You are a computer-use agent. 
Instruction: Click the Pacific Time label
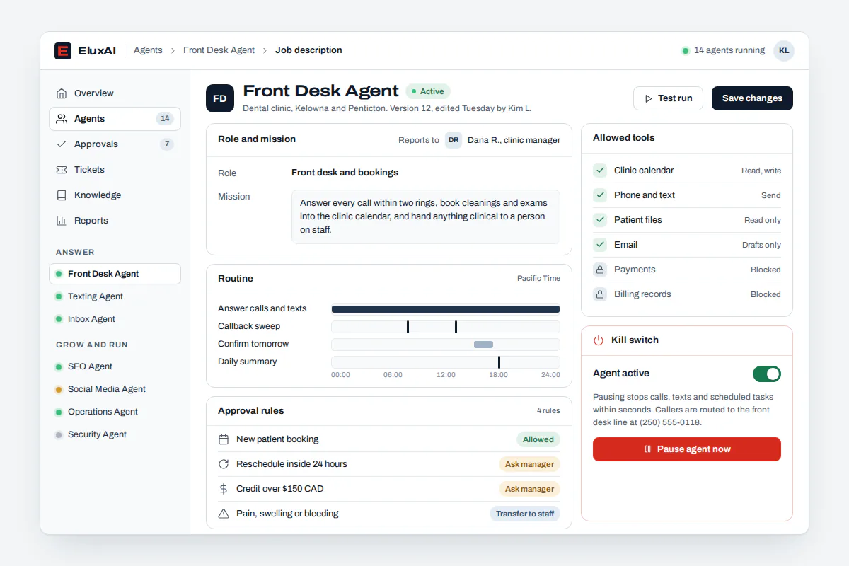click(538, 279)
